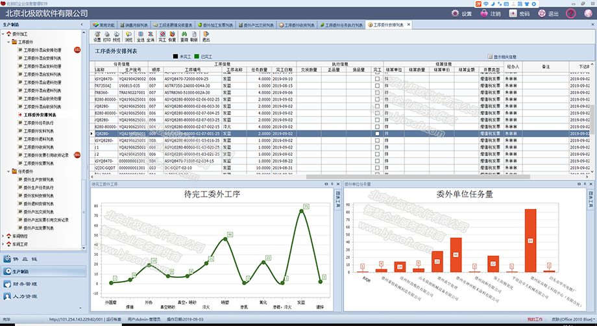Toggle 完工 checkbox in 01-03-016-25 row
The width and height of the screenshot is (597, 326).
[377, 140]
